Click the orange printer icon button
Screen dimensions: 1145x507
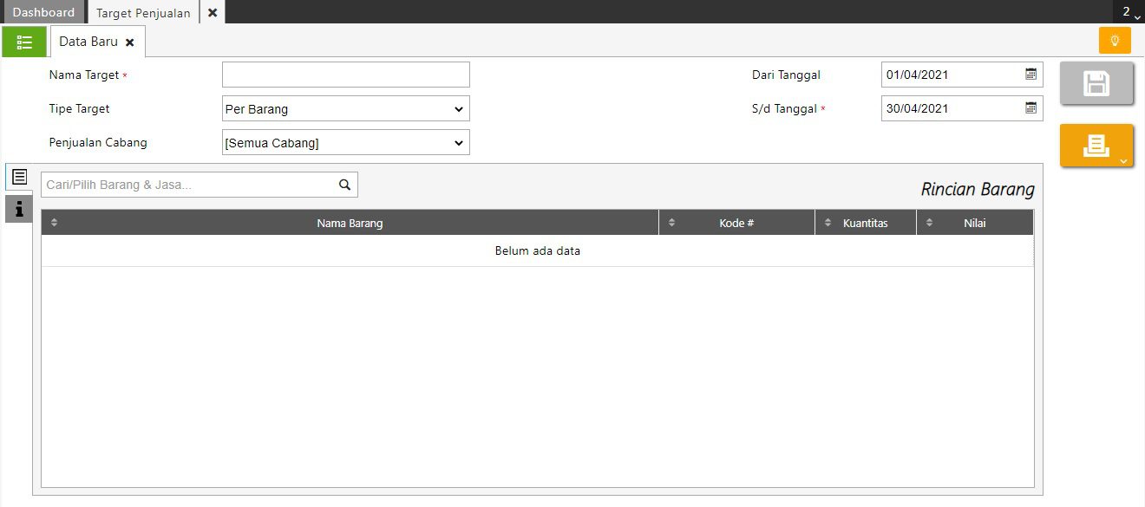1096,146
